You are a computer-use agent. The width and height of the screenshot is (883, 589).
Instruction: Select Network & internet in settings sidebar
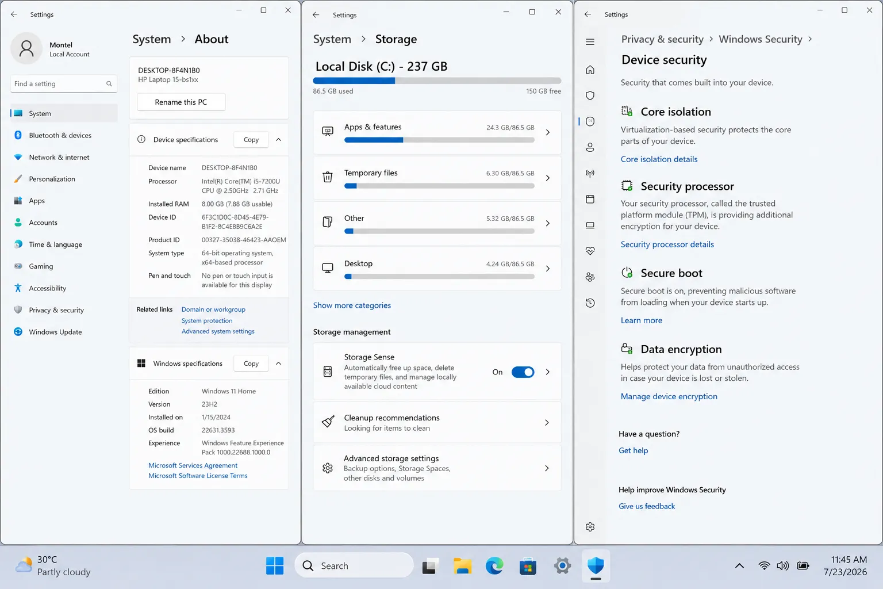coord(64,158)
